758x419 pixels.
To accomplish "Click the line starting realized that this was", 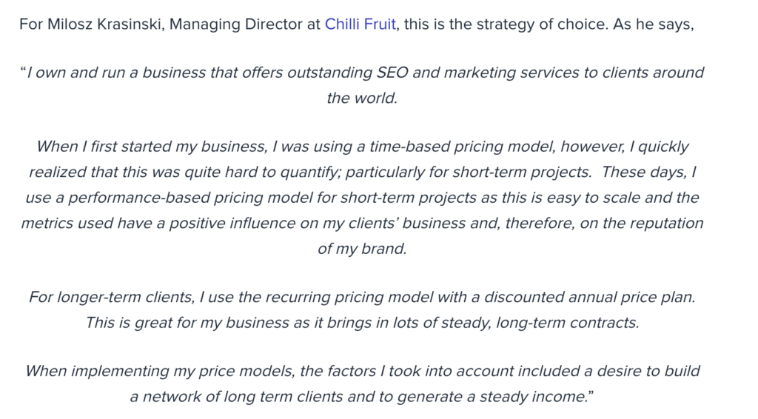I will pos(363,172).
